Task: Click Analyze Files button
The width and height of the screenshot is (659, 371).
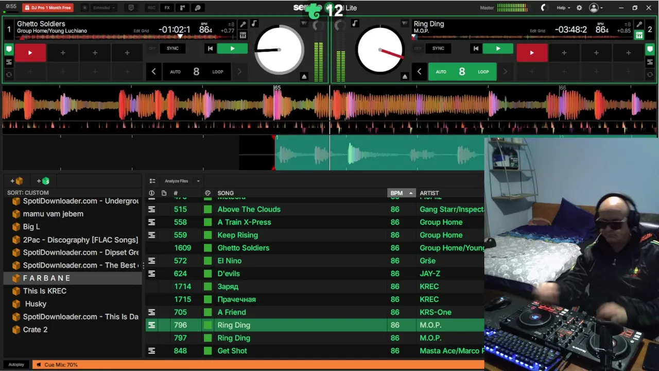Action: [x=176, y=181]
